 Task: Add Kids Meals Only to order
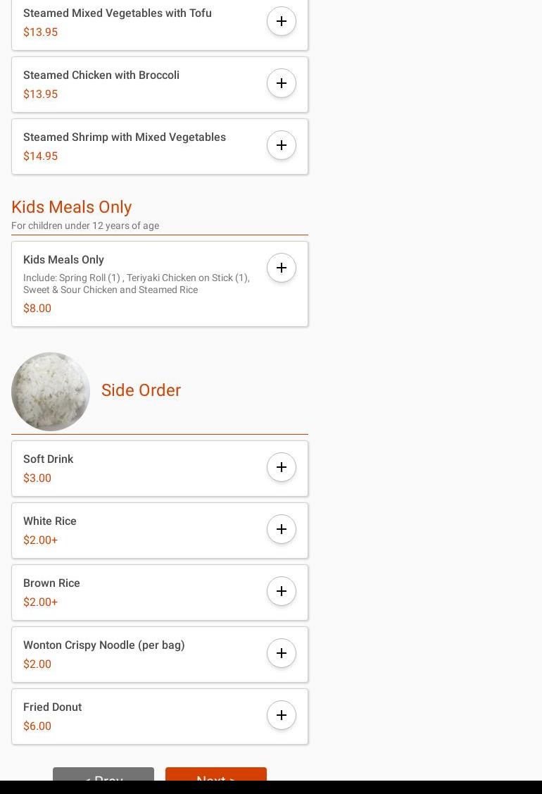pyautogui.click(x=282, y=268)
